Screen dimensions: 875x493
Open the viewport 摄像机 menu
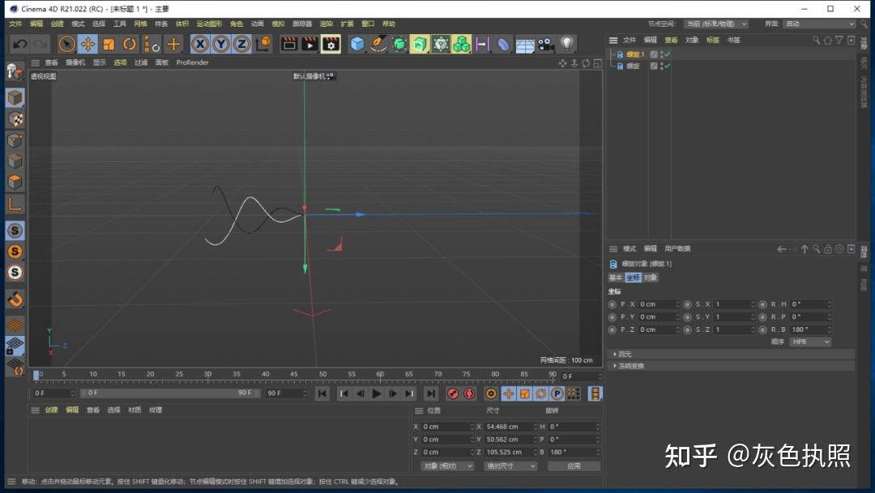click(75, 62)
